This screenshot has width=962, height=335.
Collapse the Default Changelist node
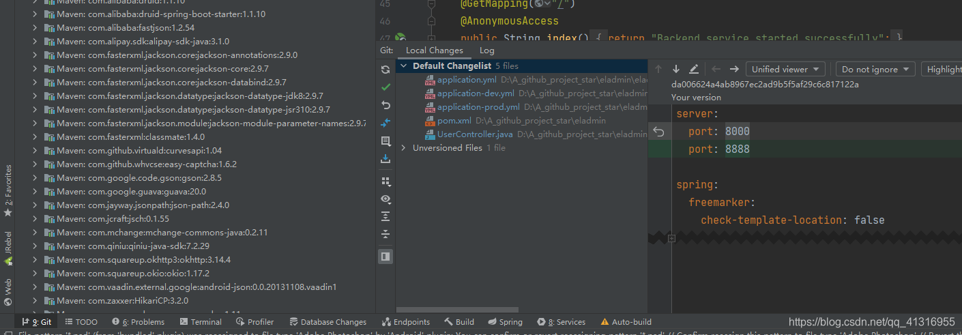coord(404,66)
